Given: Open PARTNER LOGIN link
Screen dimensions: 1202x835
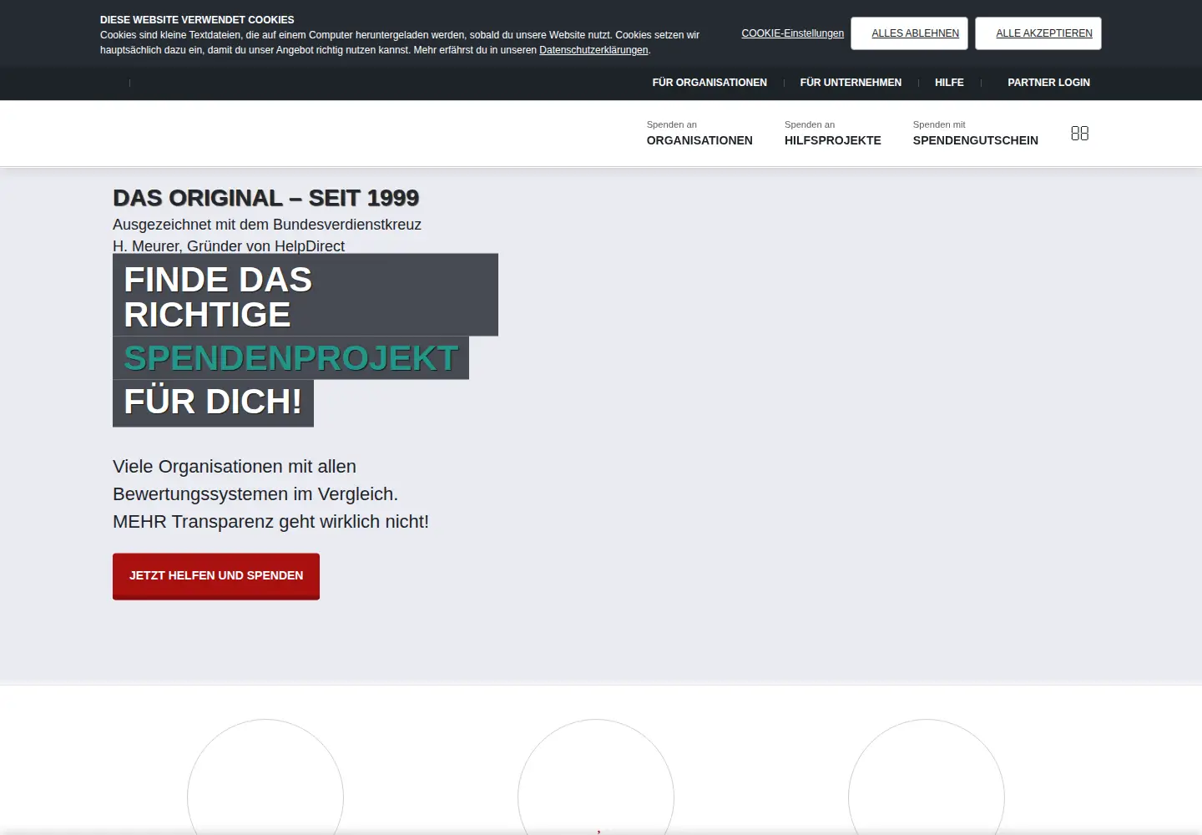Looking at the screenshot, I should [x=1048, y=83].
